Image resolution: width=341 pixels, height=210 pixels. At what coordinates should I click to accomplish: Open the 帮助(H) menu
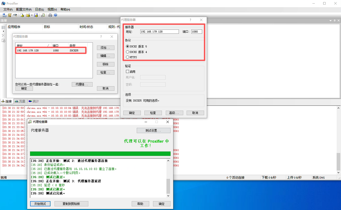pos(65,9)
